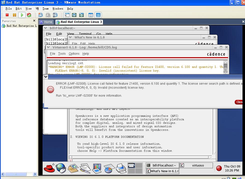Open the terminal window's Edit menu
The height and width of the screenshot is (179, 245).
click(59, 34)
